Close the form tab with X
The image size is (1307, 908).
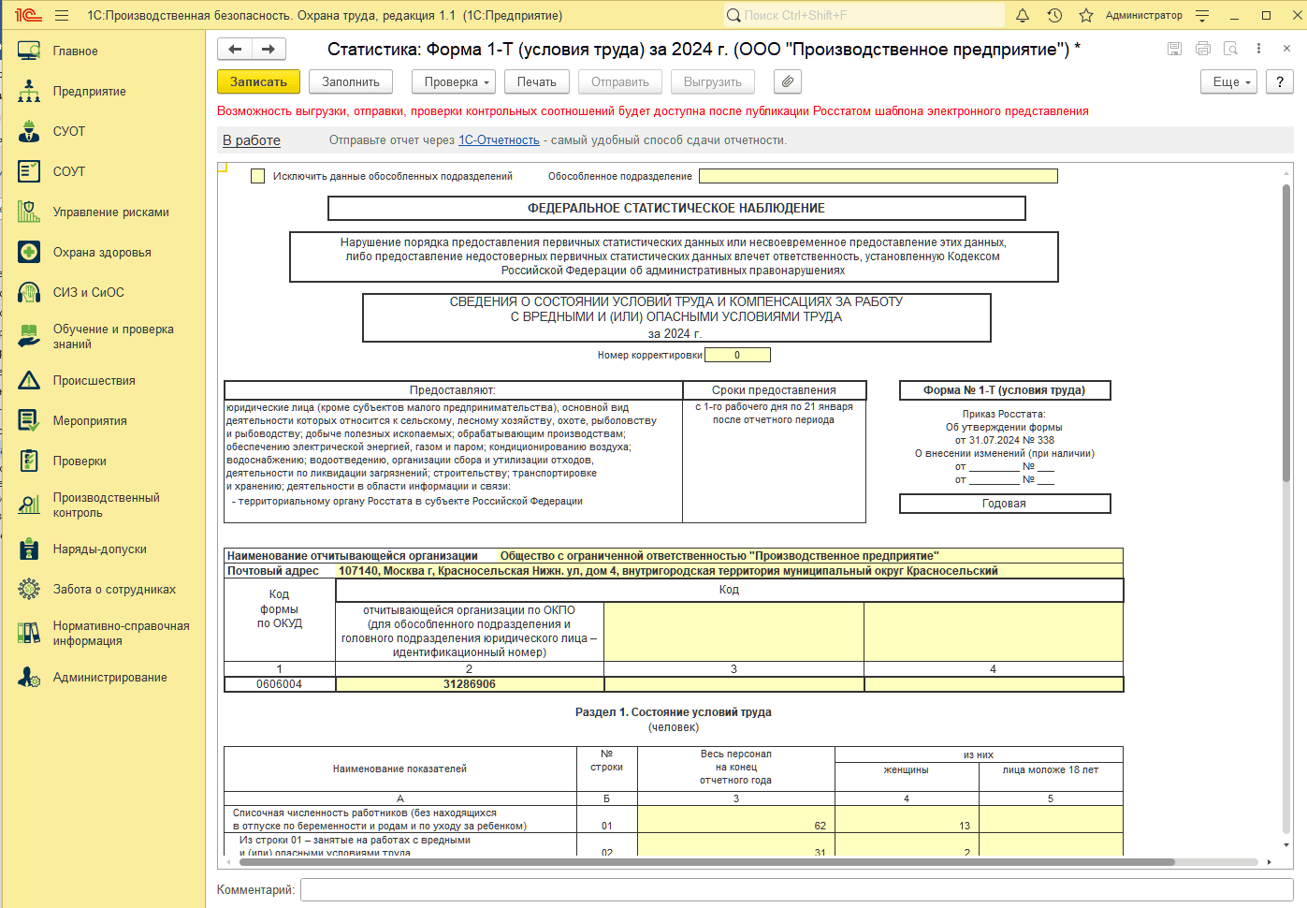(x=1286, y=49)
